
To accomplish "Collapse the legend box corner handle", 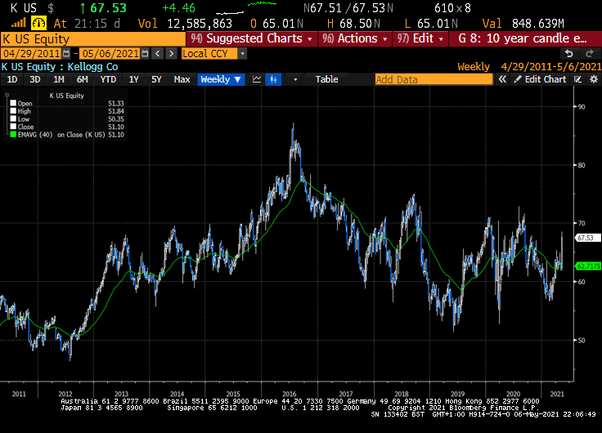I will (7, 95).
